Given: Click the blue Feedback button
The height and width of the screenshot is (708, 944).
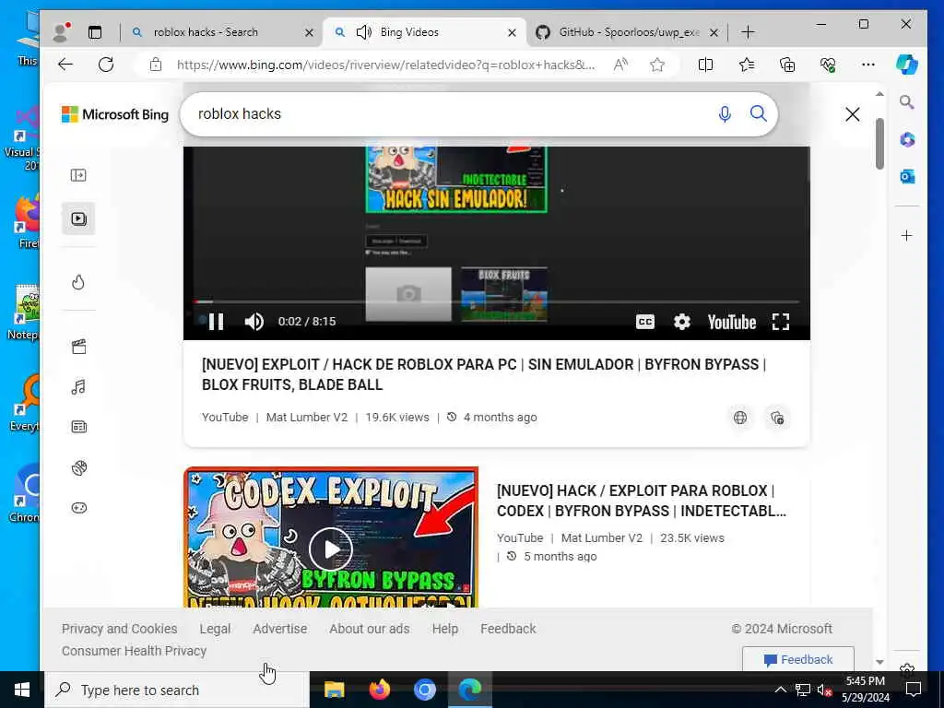Looking at the screenshot, I should (797, 659).
